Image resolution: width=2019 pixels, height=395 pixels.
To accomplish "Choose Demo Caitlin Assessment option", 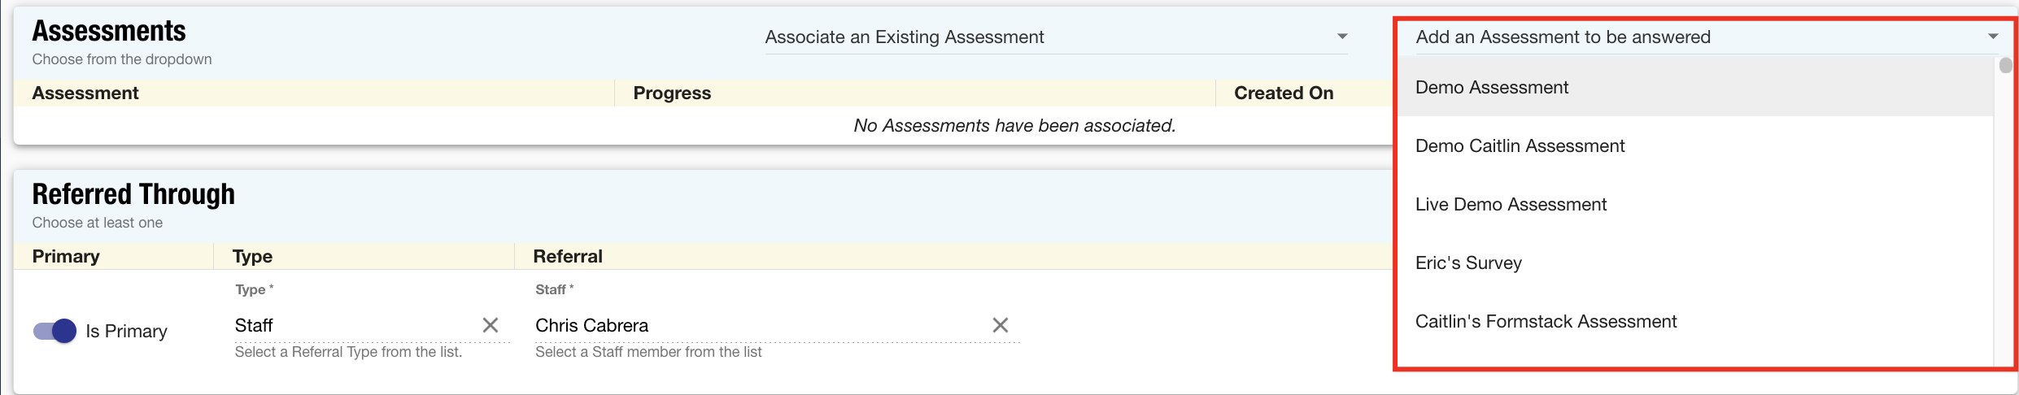I will click(1520, 146).
